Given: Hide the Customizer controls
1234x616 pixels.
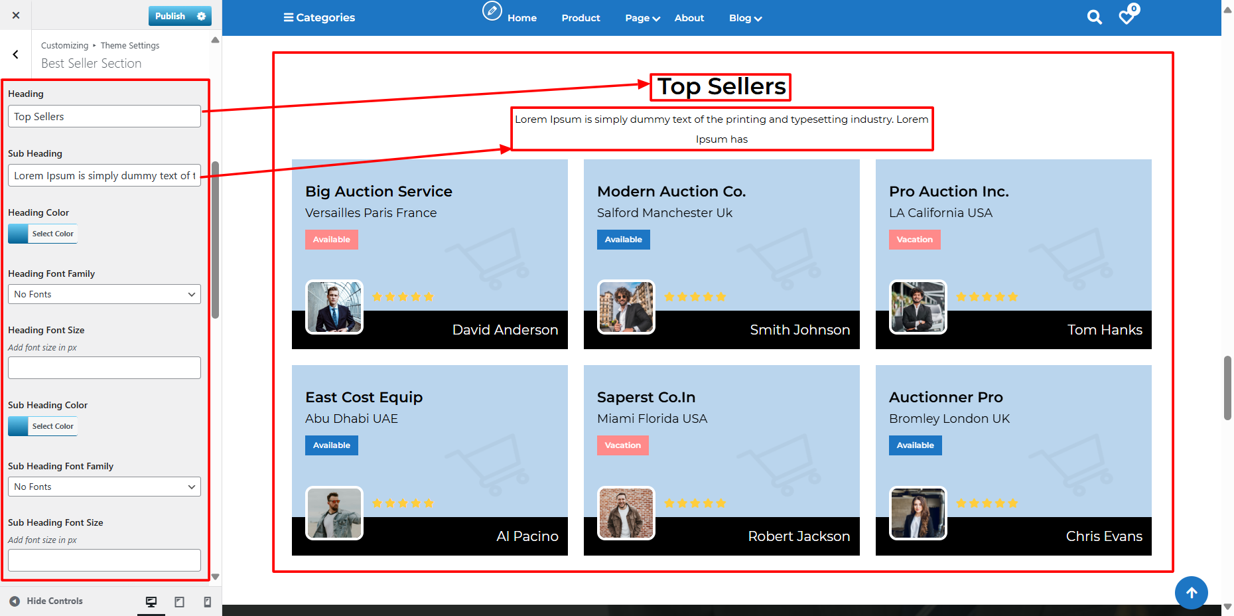Looking at the screenshot, I should click(46, 601).
